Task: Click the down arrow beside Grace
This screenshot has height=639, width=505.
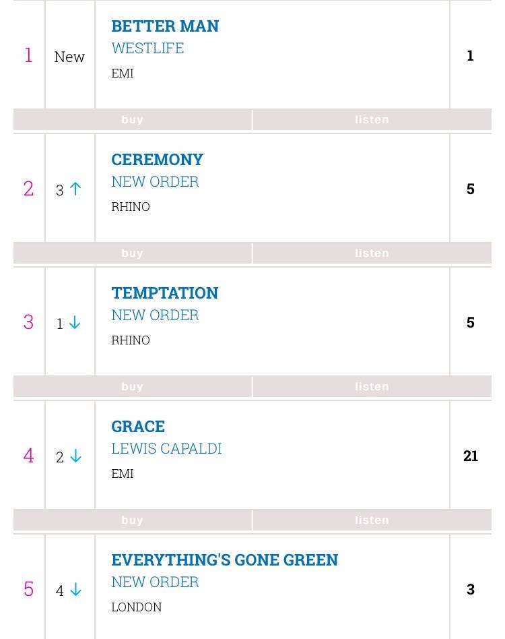Action: point(75,456)
